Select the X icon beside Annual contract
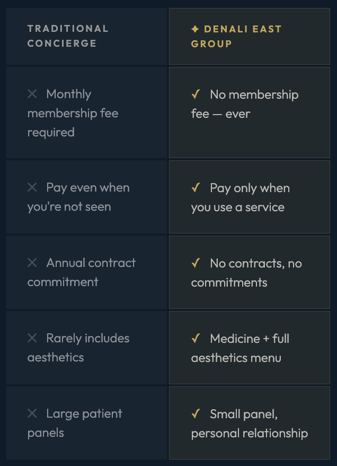The height and width of the screenshot is (466, 337). tap(32, 263)
